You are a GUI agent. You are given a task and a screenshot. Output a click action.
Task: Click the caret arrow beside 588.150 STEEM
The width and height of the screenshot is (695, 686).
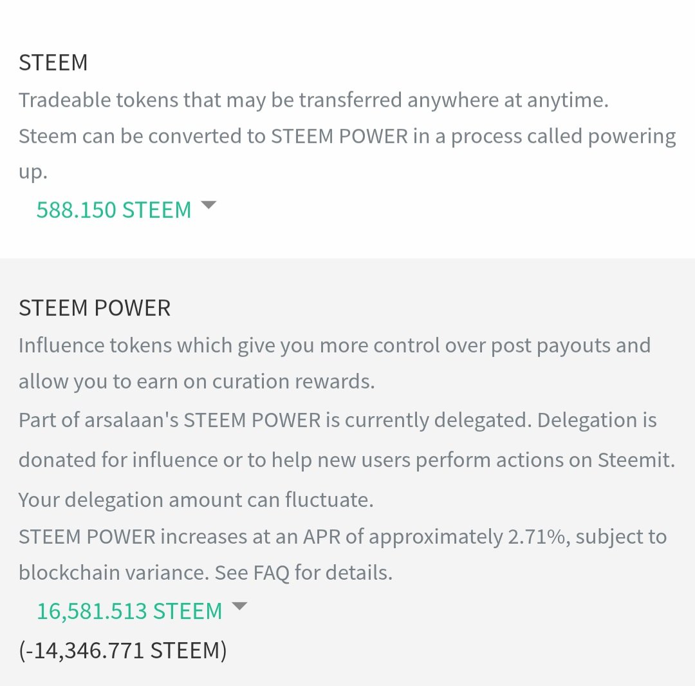click(208, 205)
